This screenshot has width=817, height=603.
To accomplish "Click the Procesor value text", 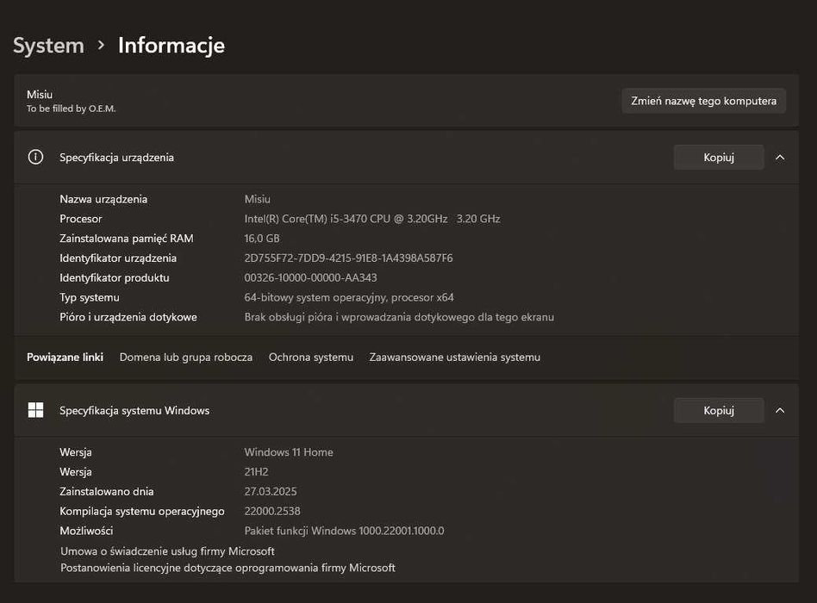I will point(371,219).
